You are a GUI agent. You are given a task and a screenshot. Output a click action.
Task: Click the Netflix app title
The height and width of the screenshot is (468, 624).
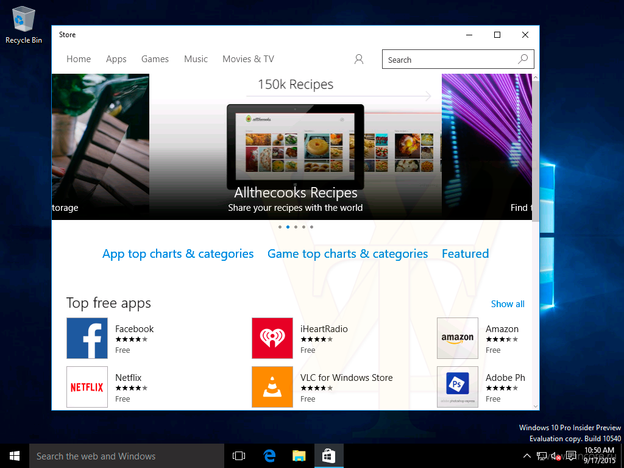point(128,377)
